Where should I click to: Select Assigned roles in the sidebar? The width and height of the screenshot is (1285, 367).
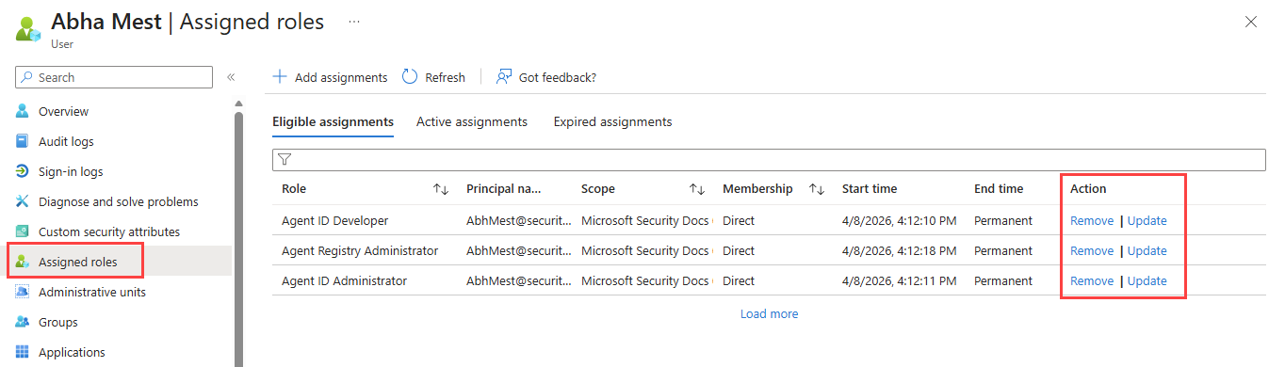(x=78, y=262)
